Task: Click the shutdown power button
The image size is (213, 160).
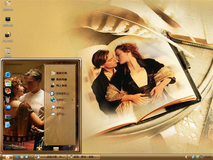Action: [x=56, y=149]
